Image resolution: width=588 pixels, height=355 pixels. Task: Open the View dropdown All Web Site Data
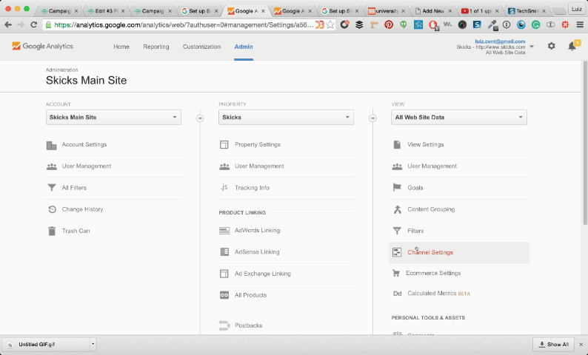tap(459, 117)
